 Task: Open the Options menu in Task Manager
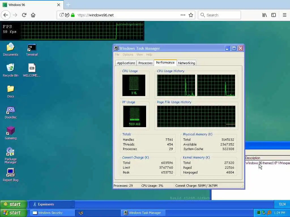[x=128, y=55]
